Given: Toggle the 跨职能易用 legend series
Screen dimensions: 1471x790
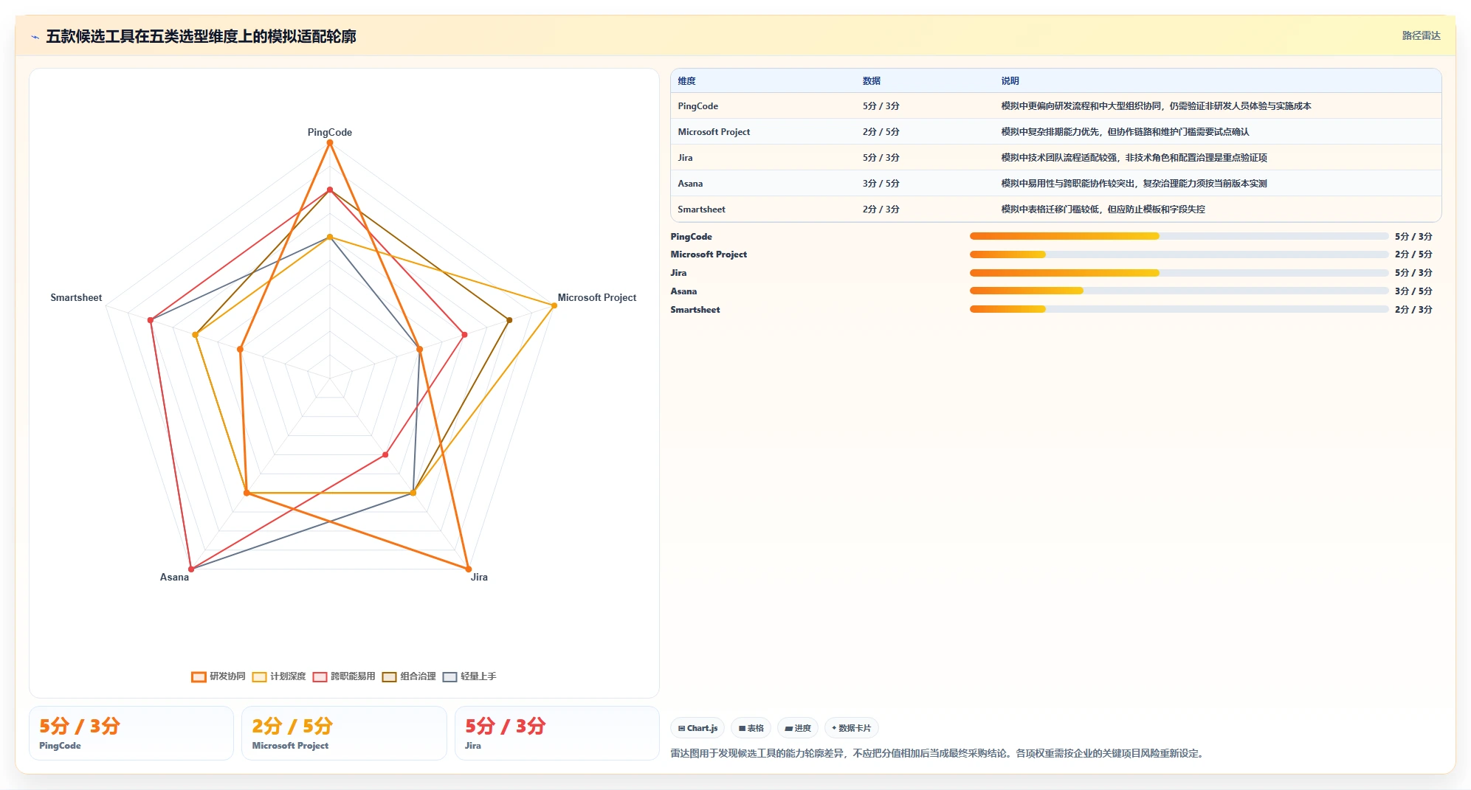Looking at the screenshot, I should (344, 676).
